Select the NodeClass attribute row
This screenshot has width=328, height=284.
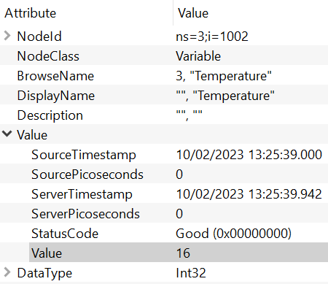pos(164,56)
